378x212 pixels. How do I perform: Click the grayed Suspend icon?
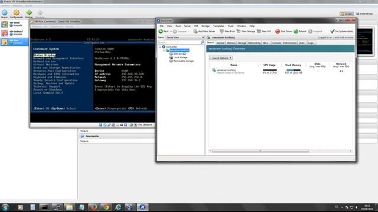point(310,31)
